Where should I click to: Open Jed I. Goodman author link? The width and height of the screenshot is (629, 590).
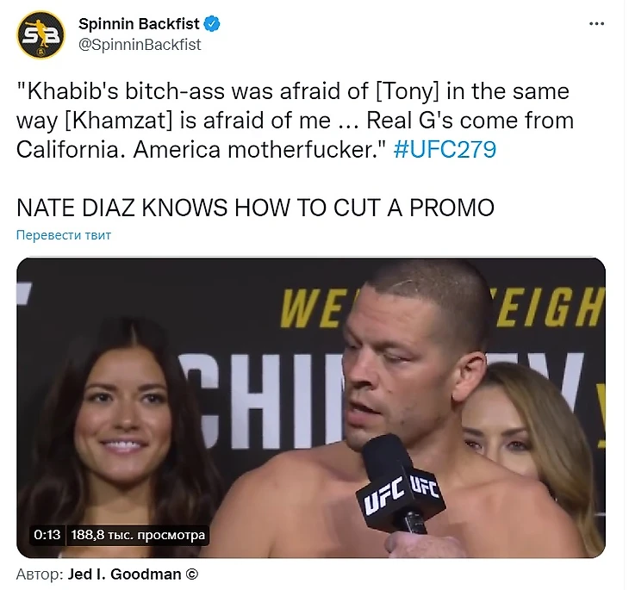click(x=124, y=574)
